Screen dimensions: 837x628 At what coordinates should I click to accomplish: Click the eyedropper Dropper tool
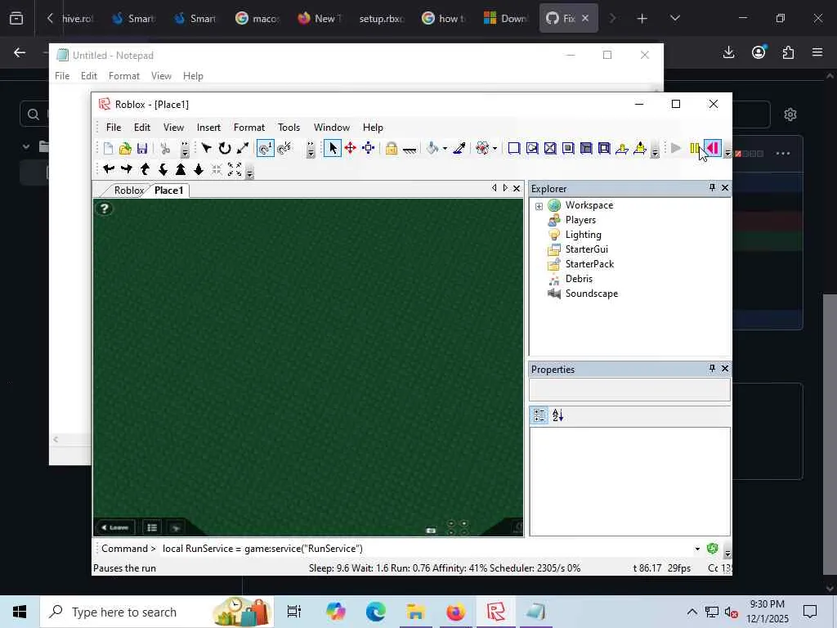tap(459, 148)
